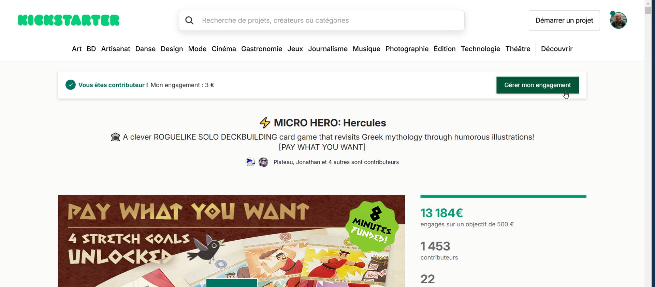655x287 pixels.
Task: Click the MICRO HERO: Hercules title
Action: click(x=330, y=123)
